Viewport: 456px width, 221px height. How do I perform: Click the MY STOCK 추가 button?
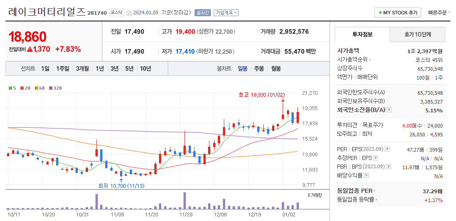pos(398,13)
